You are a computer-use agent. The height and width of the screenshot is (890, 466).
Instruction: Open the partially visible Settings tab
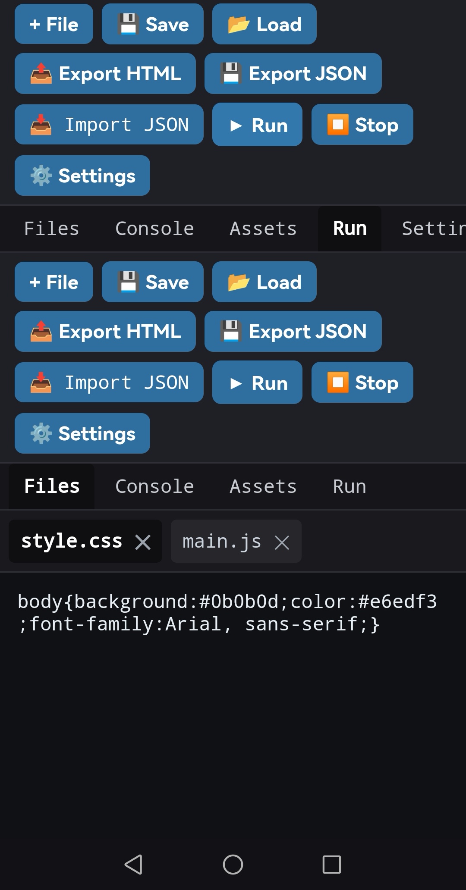tap(433, 229)
